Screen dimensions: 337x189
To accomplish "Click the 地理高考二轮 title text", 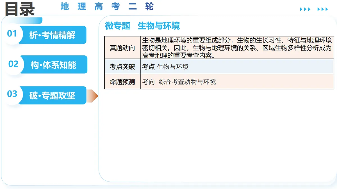I will click(x=107, y=6).
